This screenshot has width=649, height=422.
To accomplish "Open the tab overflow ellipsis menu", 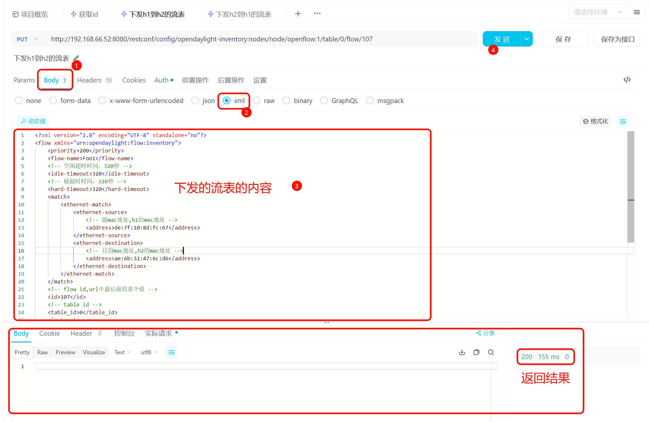I will pos(317,13).
